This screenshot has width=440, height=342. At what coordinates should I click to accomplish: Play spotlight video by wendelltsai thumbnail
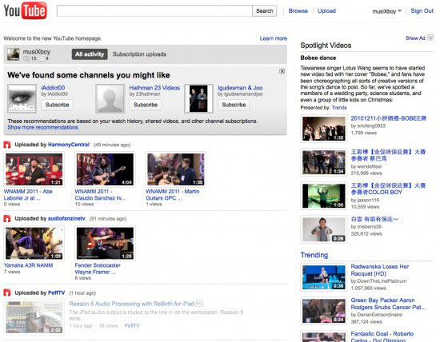pyautogui.click(x=323, y=162)
